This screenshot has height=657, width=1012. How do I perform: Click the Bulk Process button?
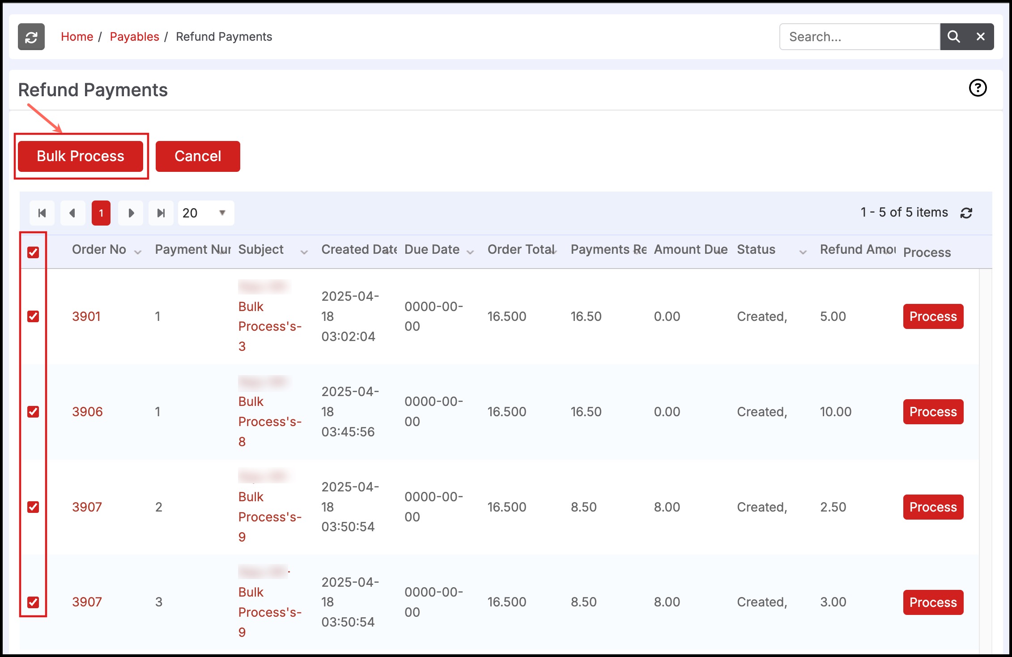tap(81, 156)
